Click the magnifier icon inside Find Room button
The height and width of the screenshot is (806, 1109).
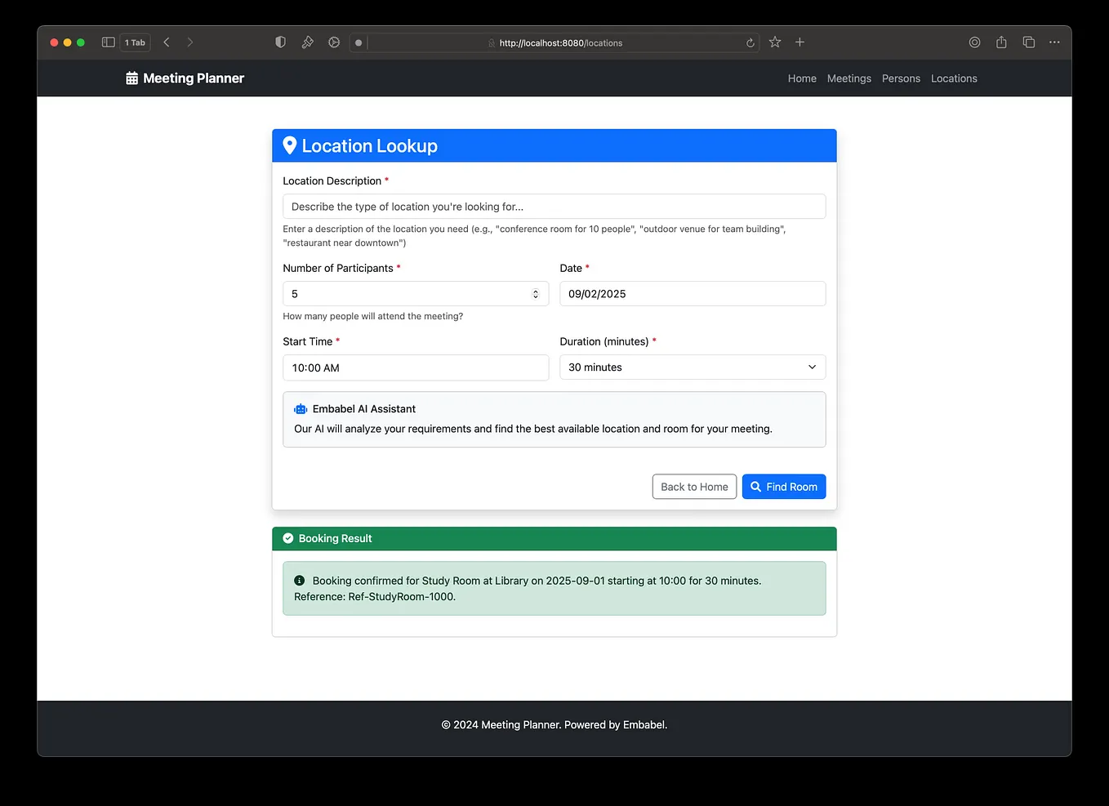755,486
